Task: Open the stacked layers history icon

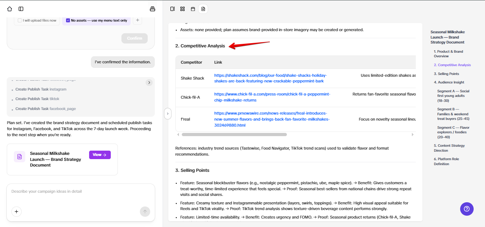Action: (153, 9)
